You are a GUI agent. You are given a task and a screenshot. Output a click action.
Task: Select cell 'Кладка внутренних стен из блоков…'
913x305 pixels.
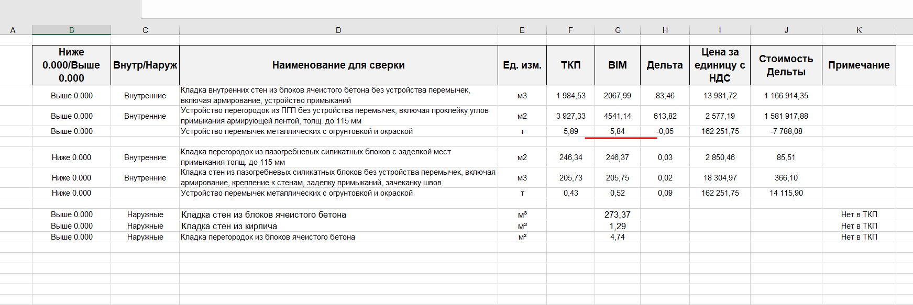pos(338,96)
